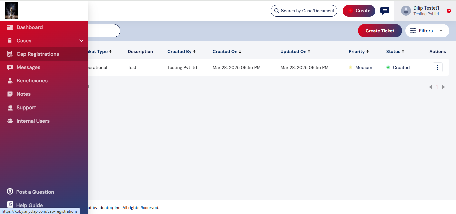Click the Support headset icon
This screenshot has height=214, width=456.
pos(10,108)
